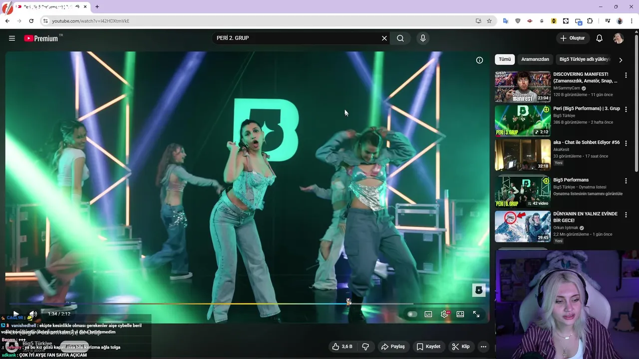Open aka Chat ile Sohbet video thumbnail

pyautogui.click(x=523, y=155)
